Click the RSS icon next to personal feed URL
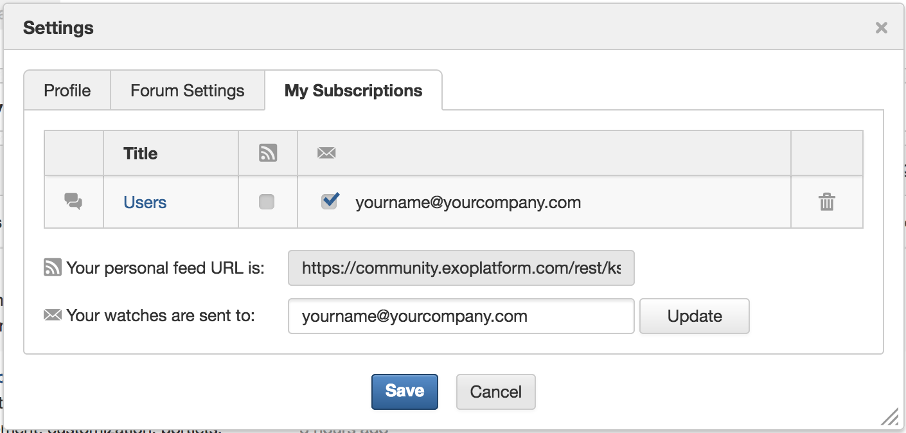The height and width of the screenshot is (433, 906). pyautogui.click(x=53, y=267)
